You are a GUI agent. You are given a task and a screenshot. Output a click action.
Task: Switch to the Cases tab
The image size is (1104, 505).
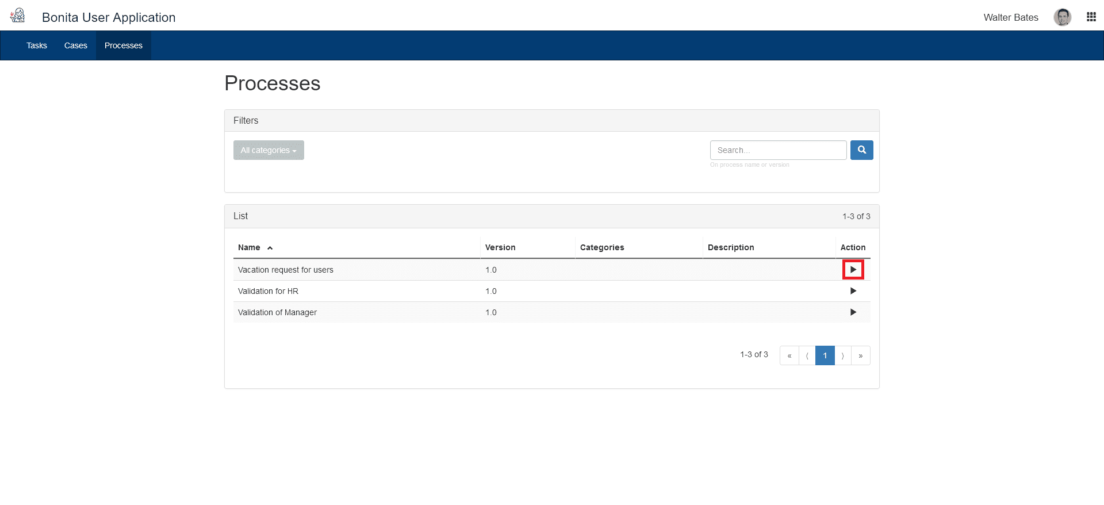(76, 45)
